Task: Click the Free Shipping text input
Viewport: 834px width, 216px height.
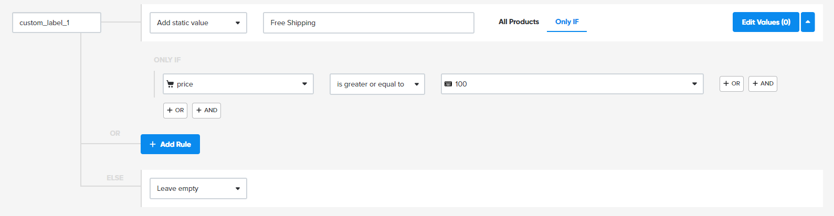Action: coord(368,23)
